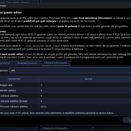Viewport: 131px width, 131px height.
Task: Click the value cell of Advance adattivo (bridge)
Action: [85, 101]
